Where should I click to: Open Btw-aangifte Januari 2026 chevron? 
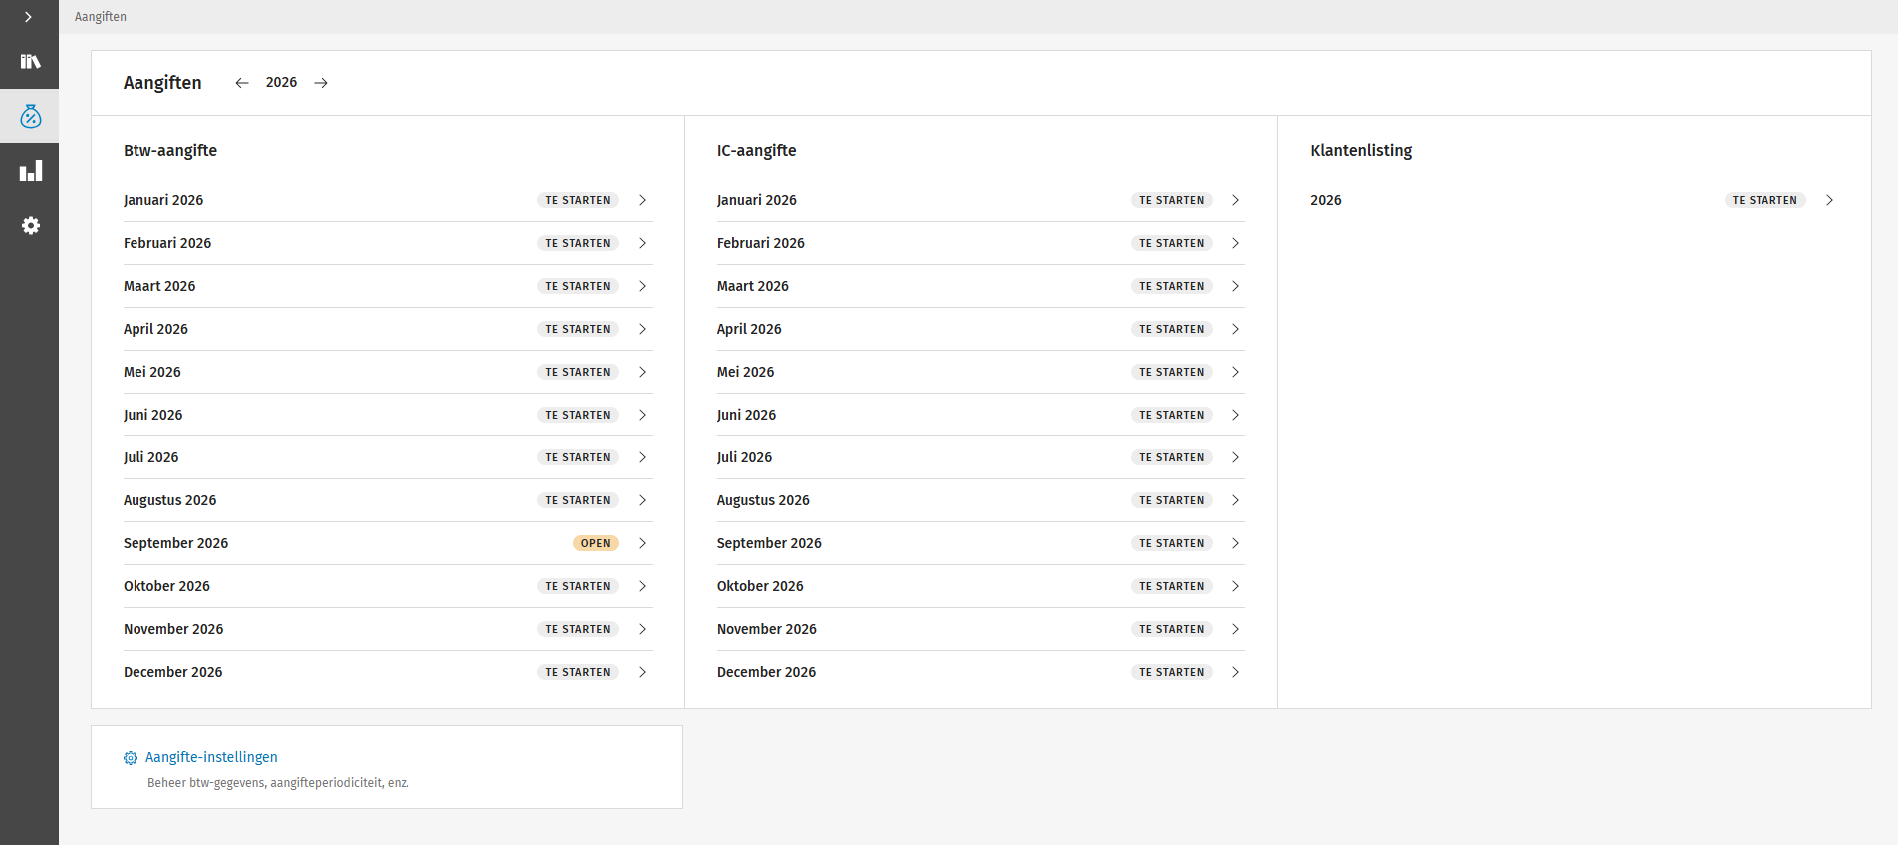coord(643,200)
